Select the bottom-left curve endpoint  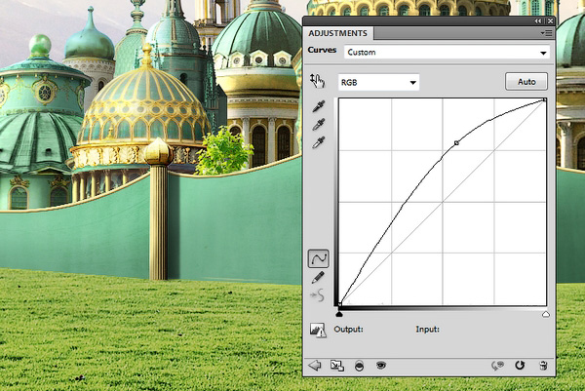[340, 304]
